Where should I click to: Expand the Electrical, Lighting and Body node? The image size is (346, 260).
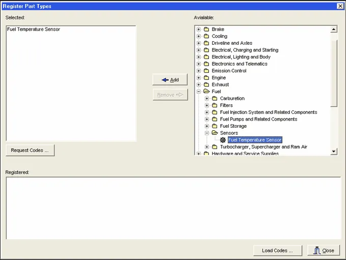[199, 57]
